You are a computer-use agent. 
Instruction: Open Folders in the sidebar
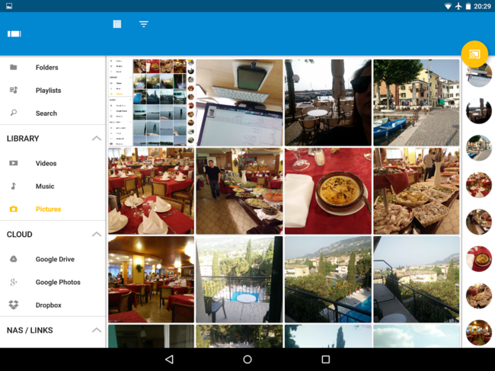53,67
